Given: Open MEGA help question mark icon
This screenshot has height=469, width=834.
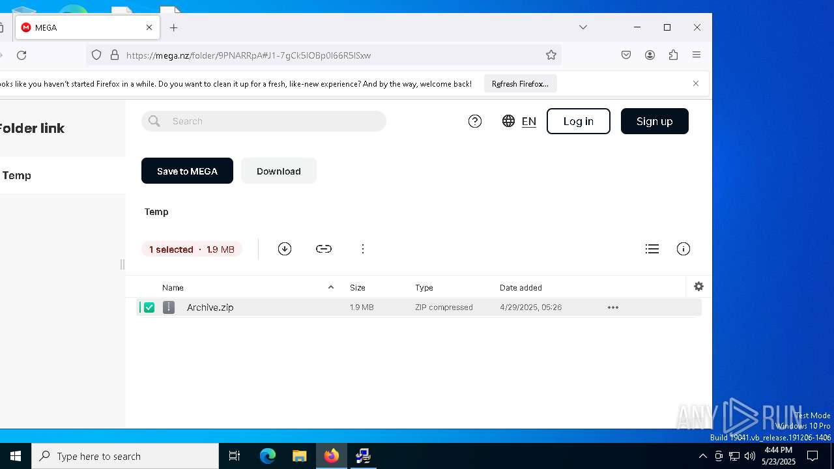Looking at the screenshot, I should 475,121.
